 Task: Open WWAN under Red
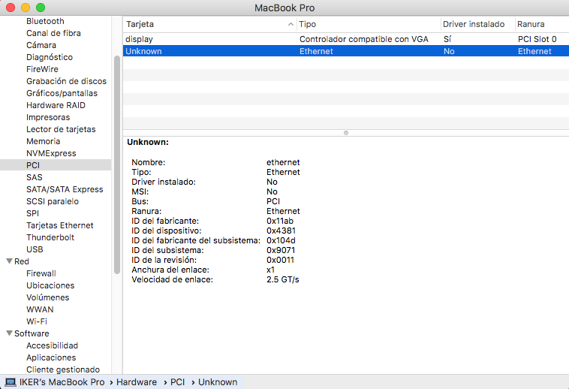tap(40, 309)
